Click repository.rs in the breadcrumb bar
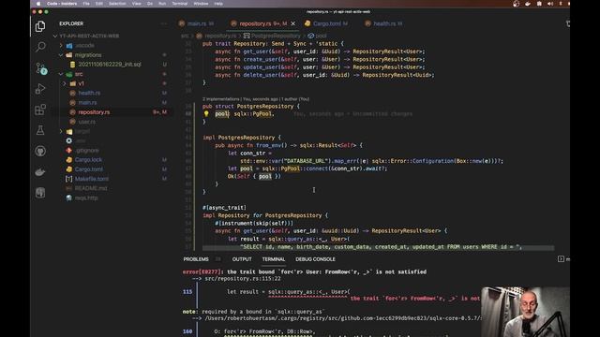The image size is (600, 337). click(x=220, y=36)
